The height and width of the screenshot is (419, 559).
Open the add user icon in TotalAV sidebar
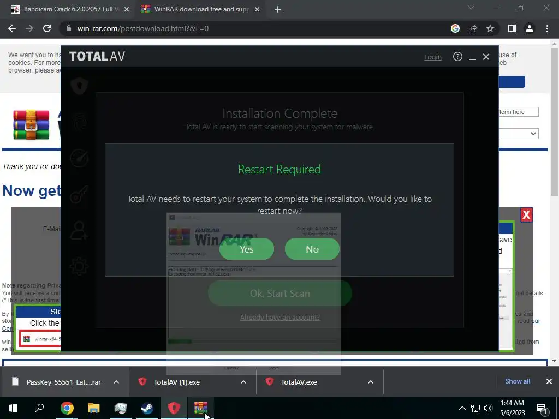click(79, 230)
